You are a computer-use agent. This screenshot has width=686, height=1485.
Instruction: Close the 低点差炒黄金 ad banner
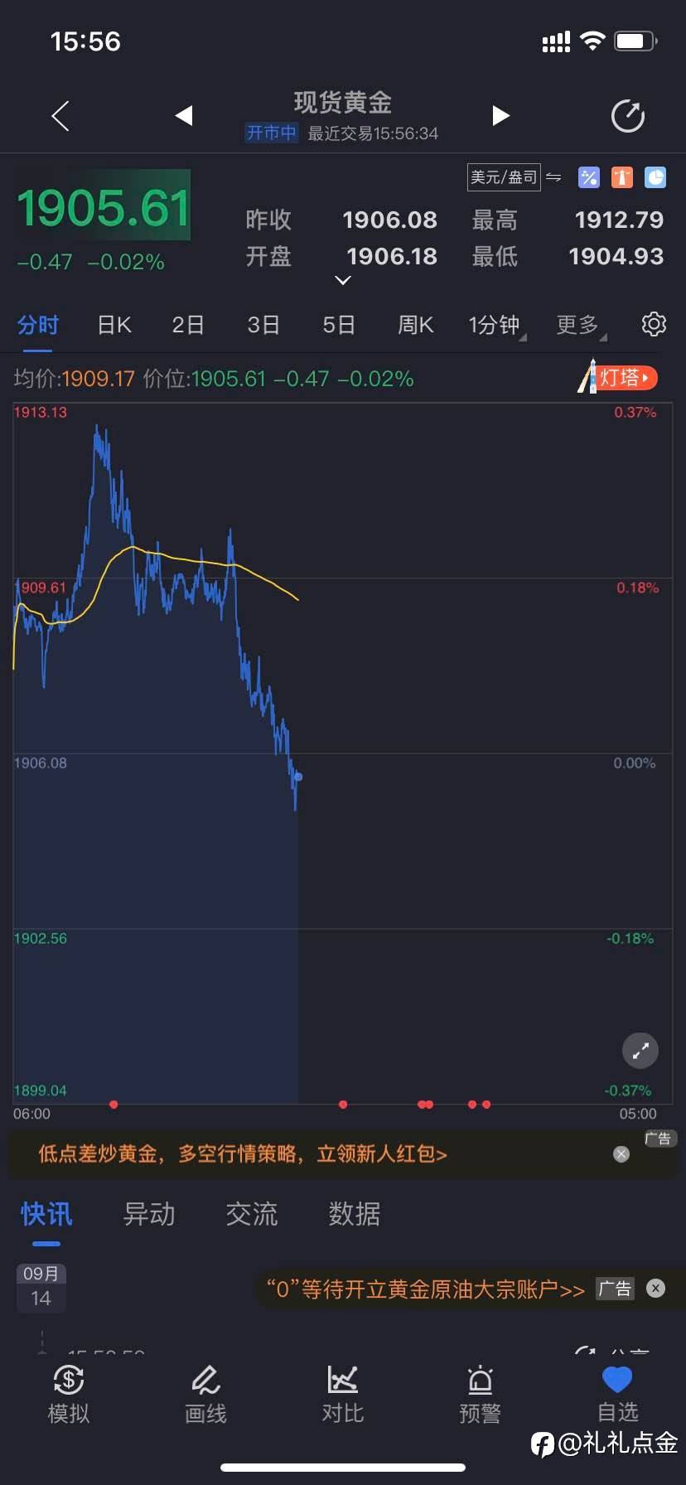coord(621,1154)
